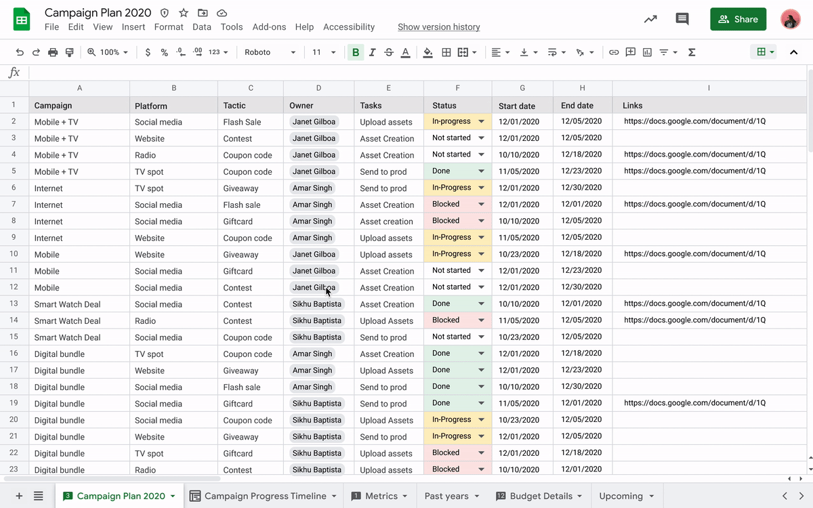Open the insert comment tool

point(630,51)
